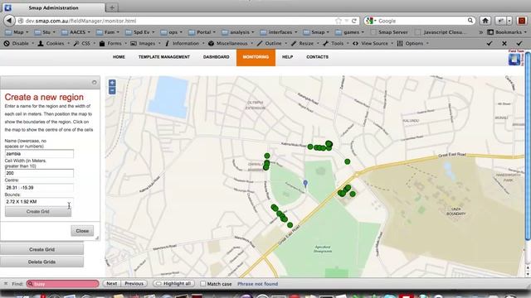Click the lower Create Grid sidebar button

pyautogui.click(x=41, y=249)
